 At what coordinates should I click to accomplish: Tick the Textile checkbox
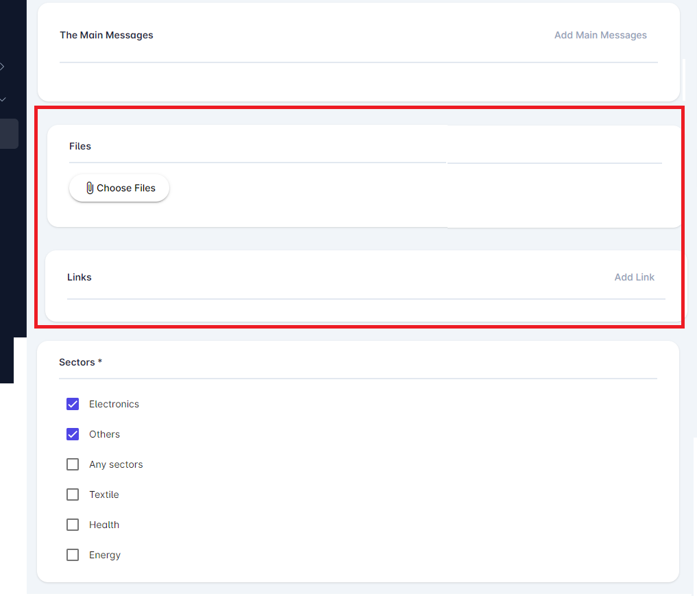click(x=73, y=494)
